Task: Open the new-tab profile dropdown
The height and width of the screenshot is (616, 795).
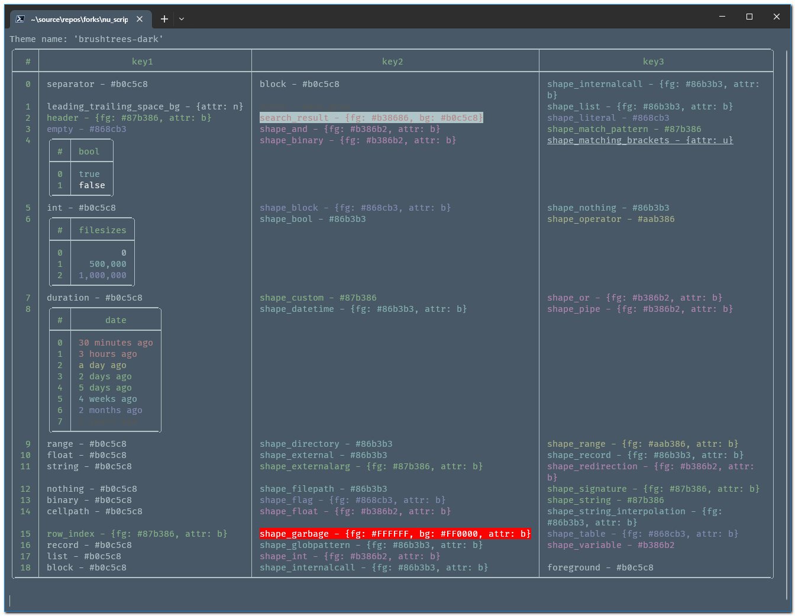Action: [182, 19]
